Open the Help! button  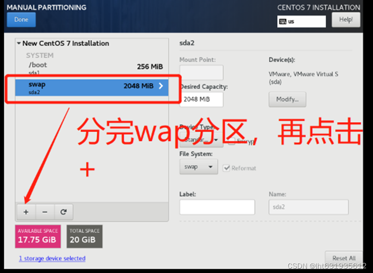[x=346, y=19]
